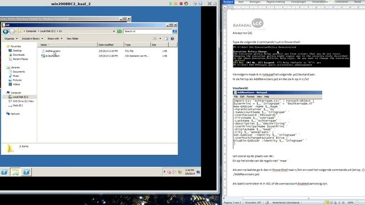Sort by the Type column header

point(137,44)
